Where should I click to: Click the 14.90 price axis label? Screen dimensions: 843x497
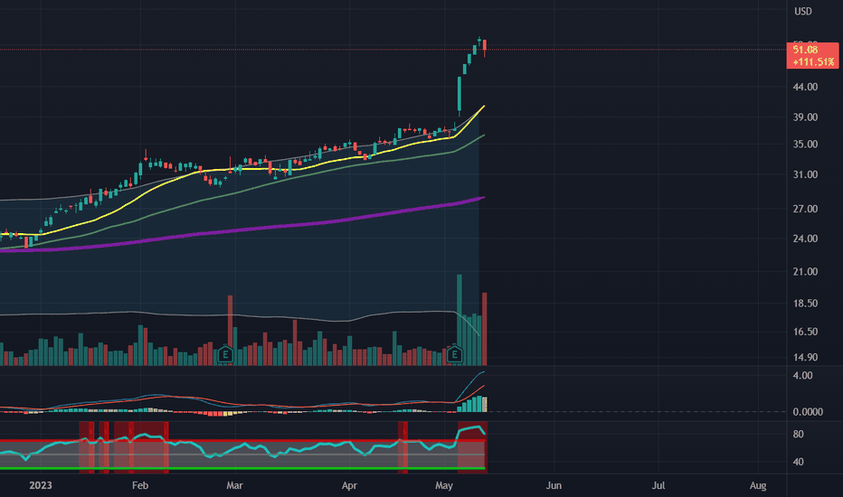click(x=805, y=357)
